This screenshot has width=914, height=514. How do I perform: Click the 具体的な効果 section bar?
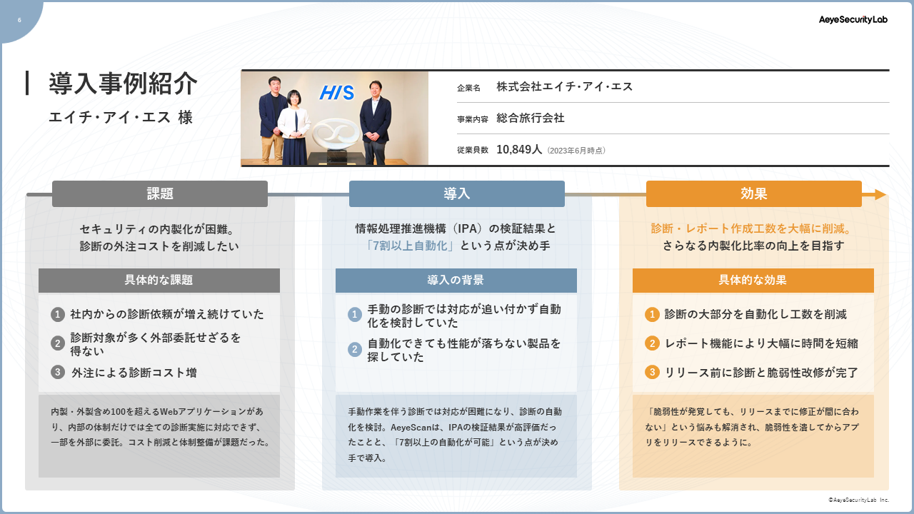point(753,281)
